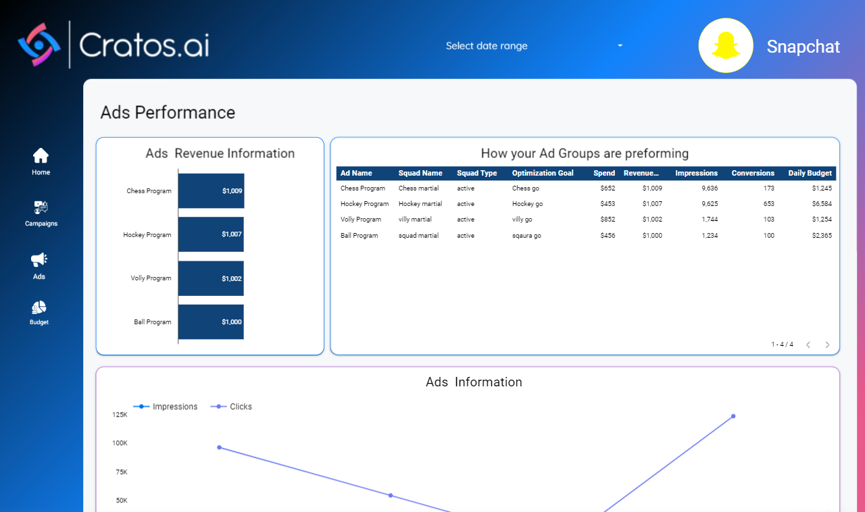Sort by Conversions column header
865x512 pixels.
point(753,173)
